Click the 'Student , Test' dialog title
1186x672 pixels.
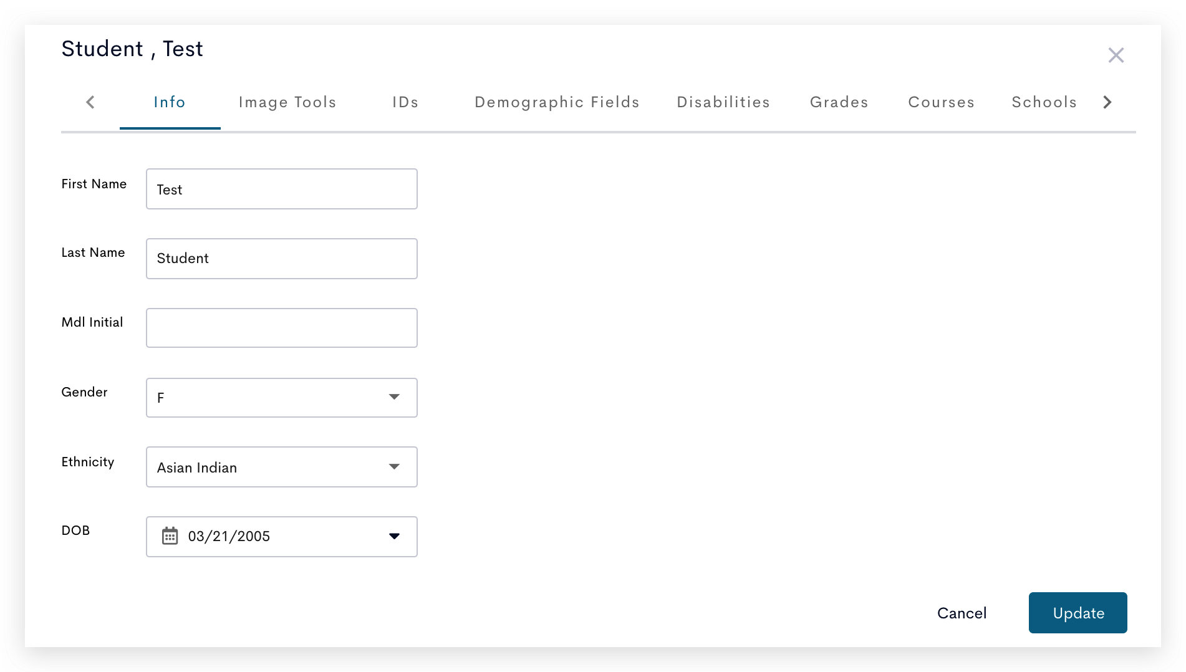click(x=132, y=49)
